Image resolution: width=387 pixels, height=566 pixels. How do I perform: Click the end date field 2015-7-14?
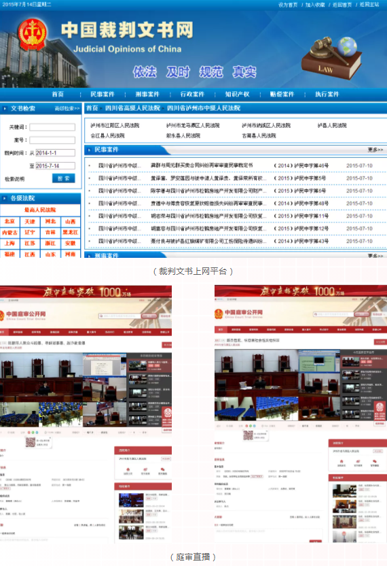click(55, 166)
